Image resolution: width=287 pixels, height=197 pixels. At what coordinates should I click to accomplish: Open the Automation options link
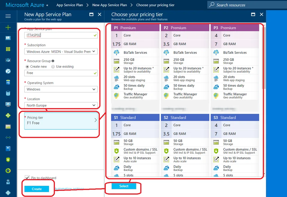coord(69,189)
